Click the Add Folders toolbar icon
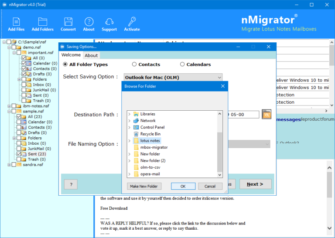 [42, 22]
